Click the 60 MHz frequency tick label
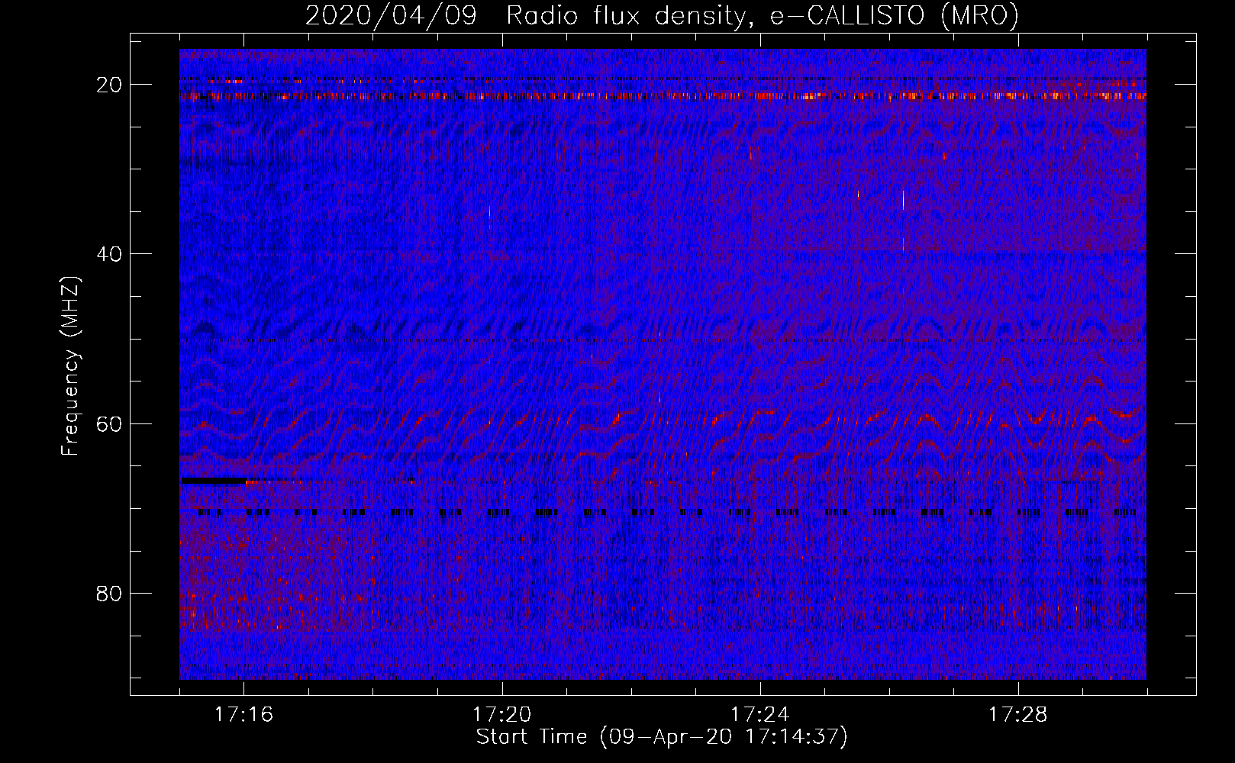Image resolution: width=1235 pixels, height=763 pixels. click(x=110, y=423)
